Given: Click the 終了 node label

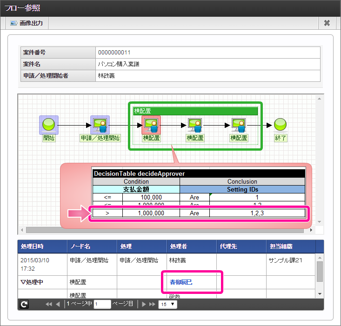Looking at the screenshot, I should 281,138.
